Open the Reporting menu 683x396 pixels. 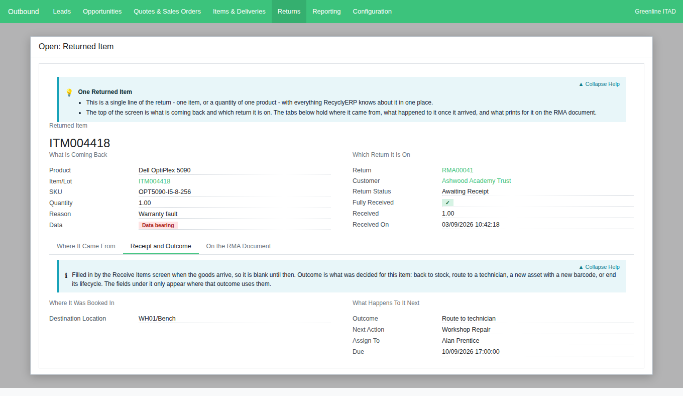point(326,12)
